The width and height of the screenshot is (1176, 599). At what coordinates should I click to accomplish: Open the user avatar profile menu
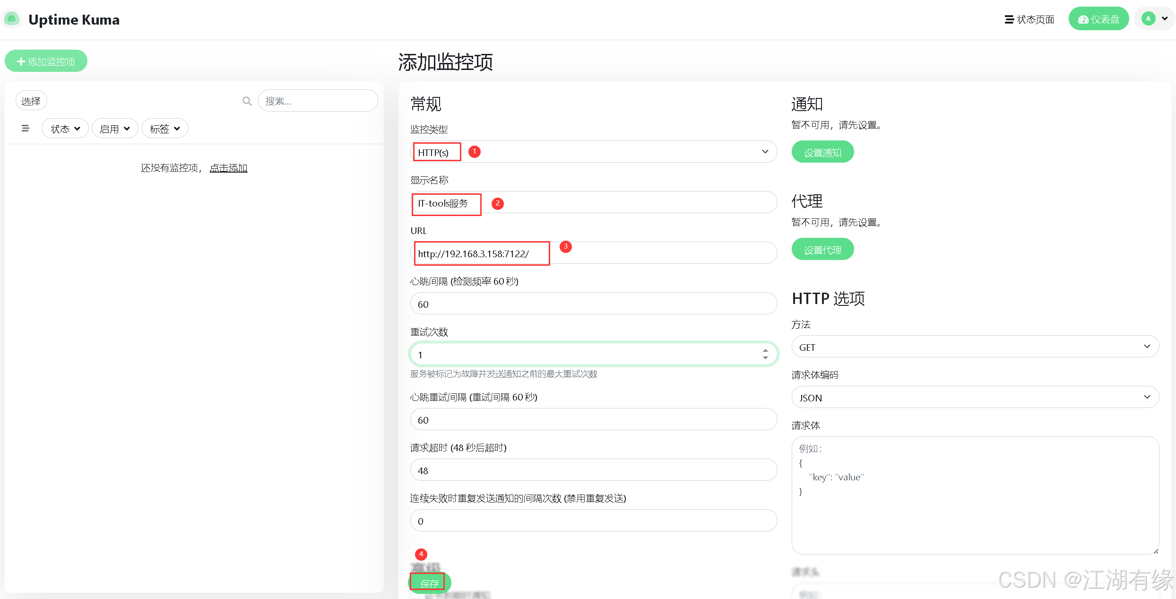(1154, 19)
